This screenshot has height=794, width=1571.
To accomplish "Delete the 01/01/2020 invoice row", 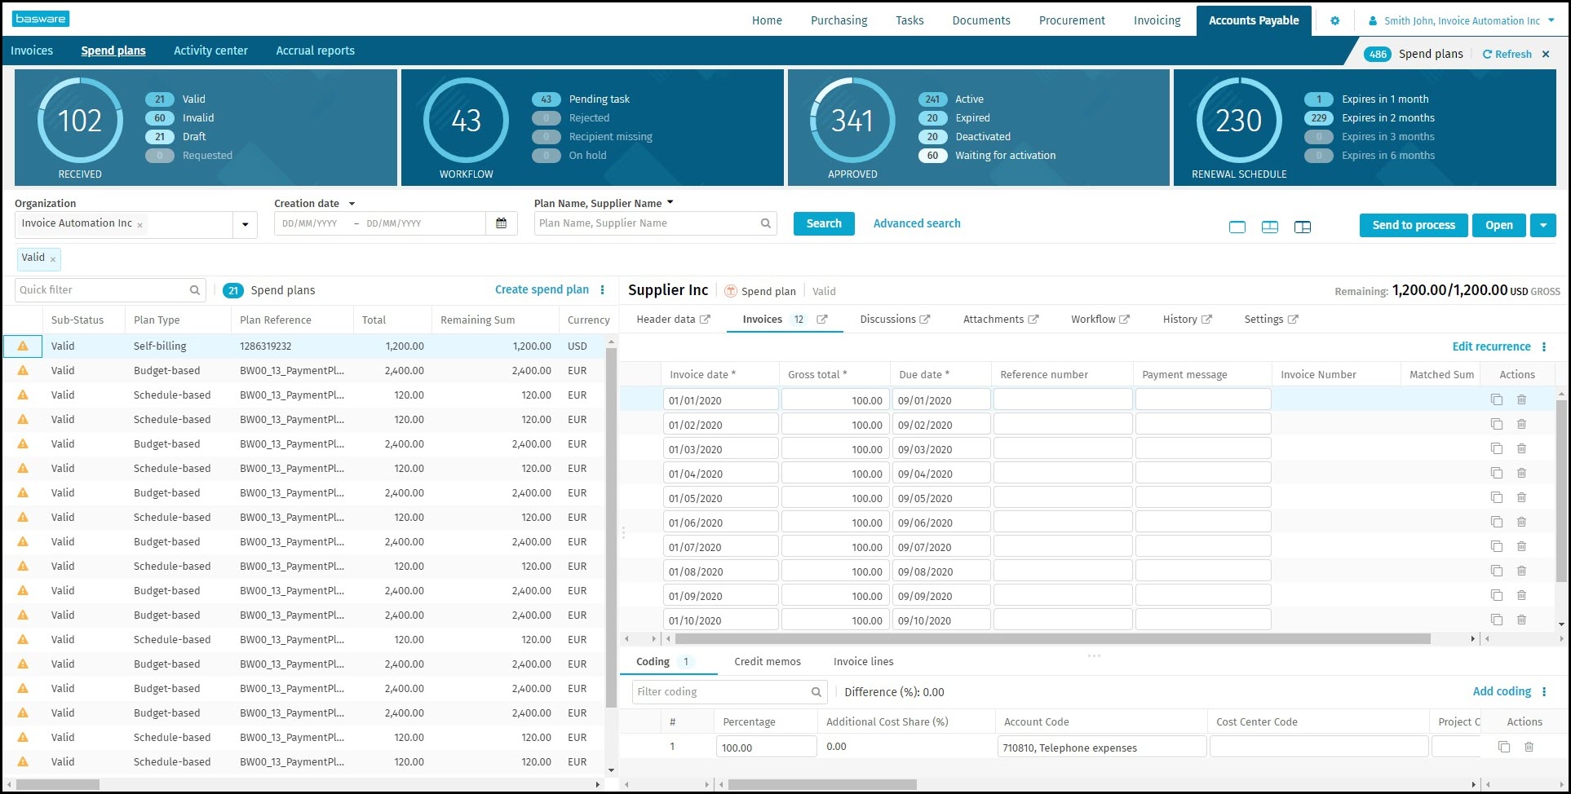I will click(x=1521, y=399).
